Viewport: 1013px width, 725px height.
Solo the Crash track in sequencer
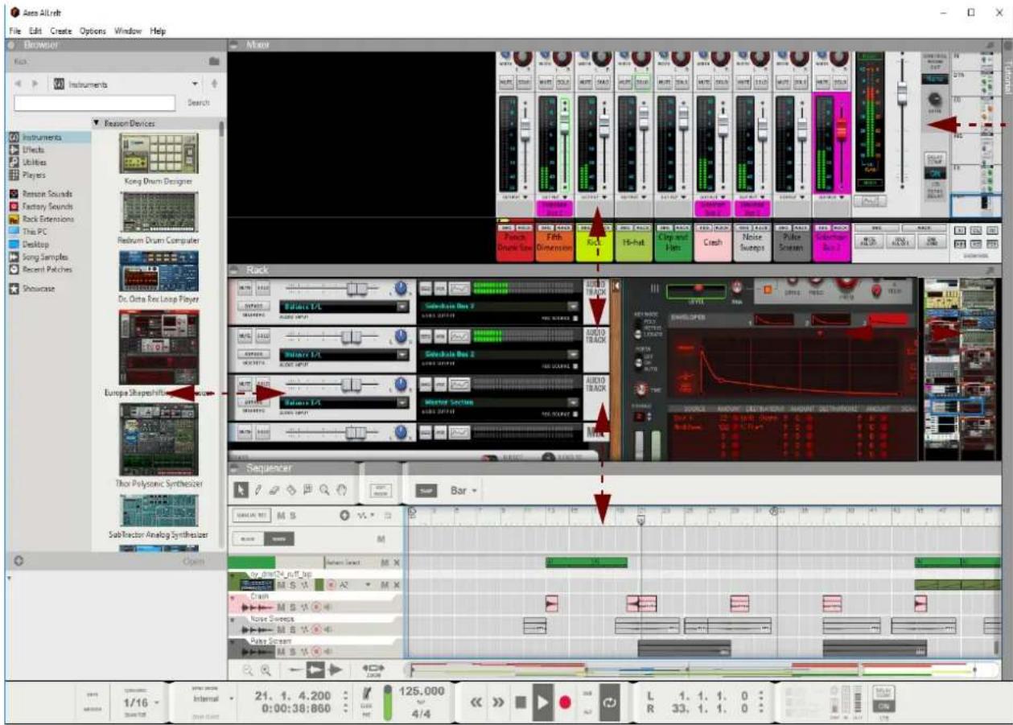[291, 606]
